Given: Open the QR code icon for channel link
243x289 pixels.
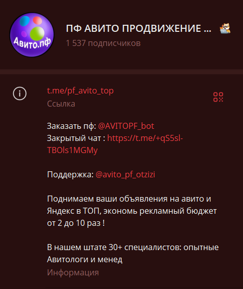Looking at the screenshot, I should pos(218,97).
